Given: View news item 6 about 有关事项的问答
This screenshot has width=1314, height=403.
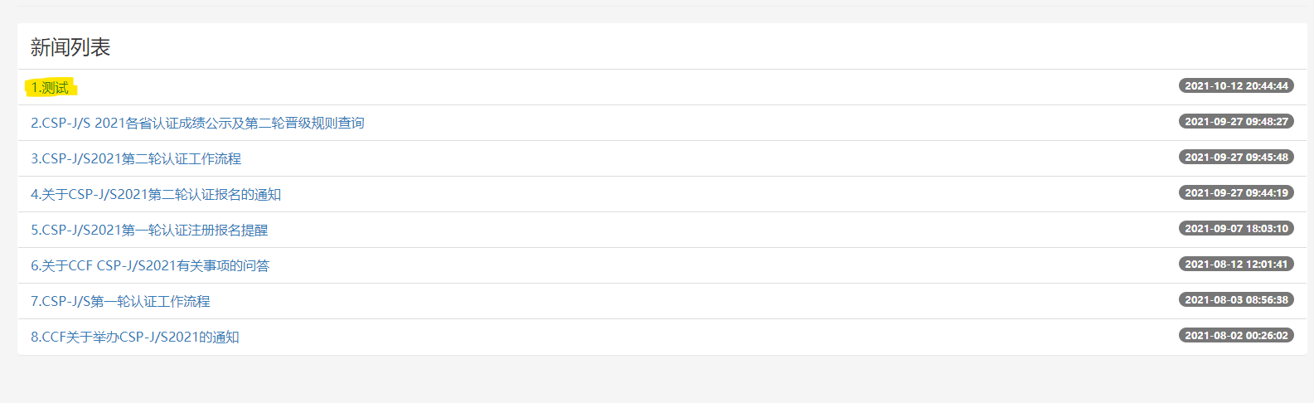Looking at the screenshot, I should coord(150,266).
